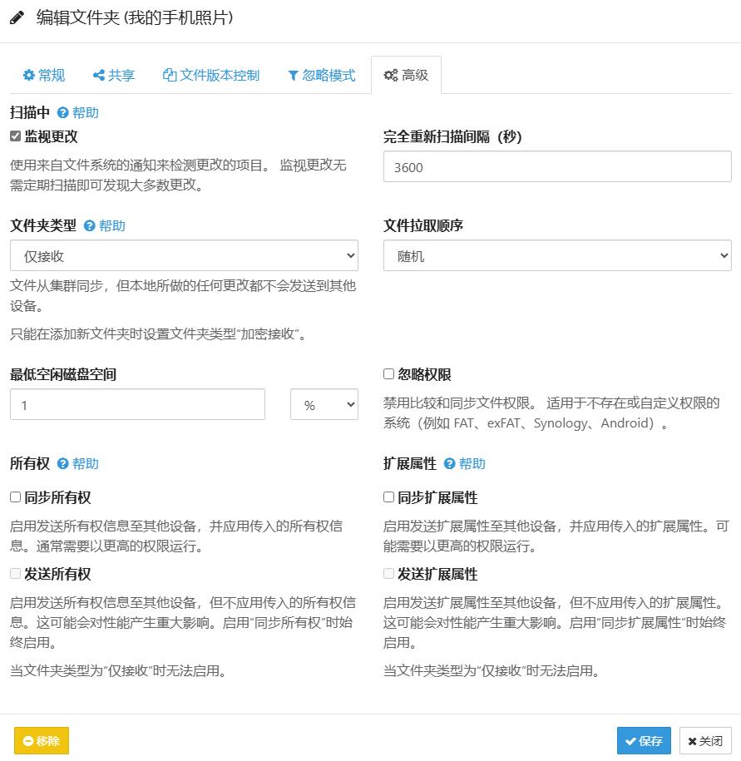This screenshot has width=741, height=761.
Task: Click question mark icon beside 所有权
Action: pos(62,463)
